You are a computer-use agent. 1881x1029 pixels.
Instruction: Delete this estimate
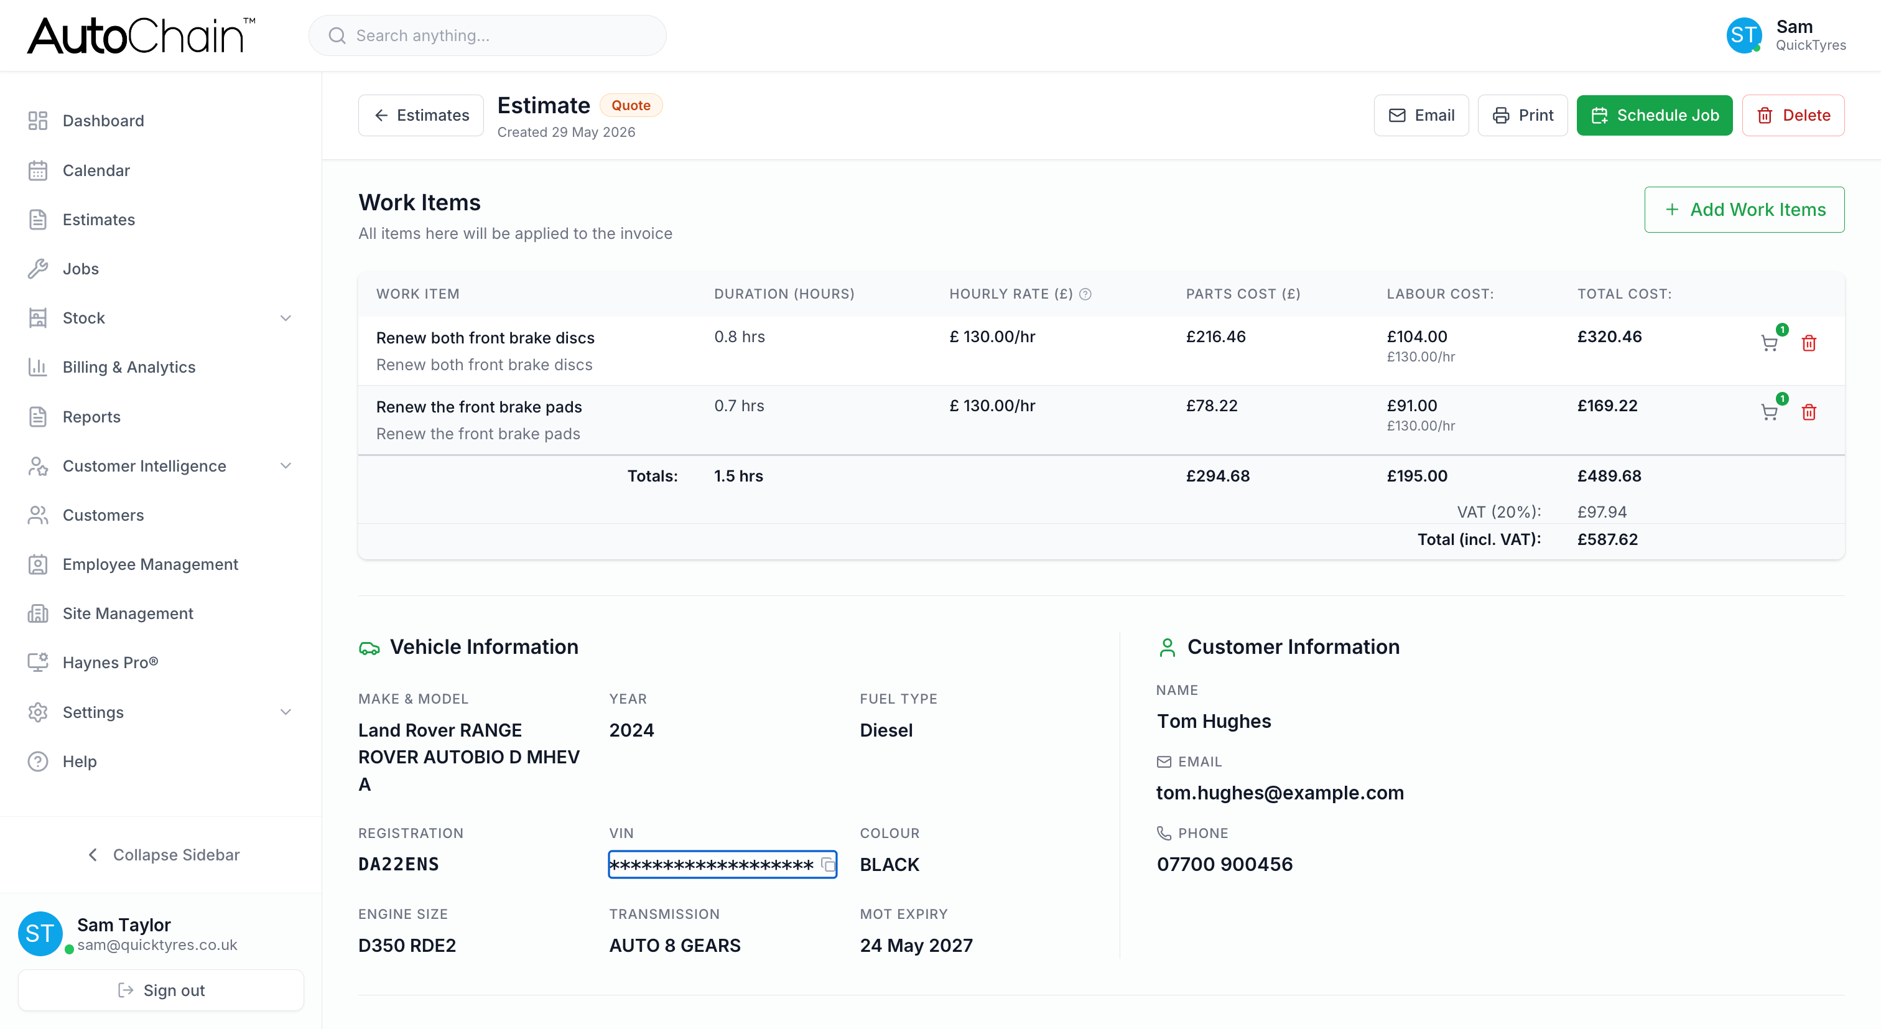coord(1793,114)
